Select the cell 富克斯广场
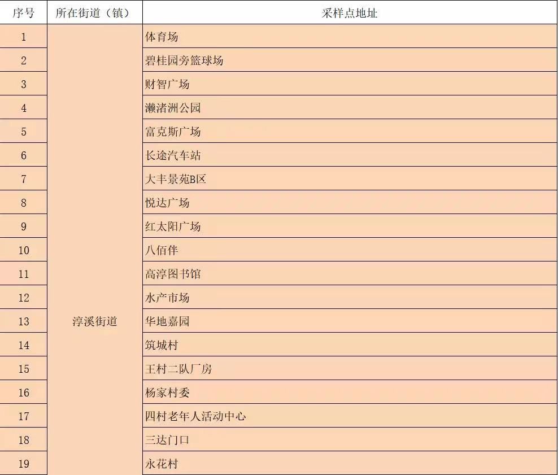The width and height of the screenshot is (558, 475). click(x=350, y=131)
